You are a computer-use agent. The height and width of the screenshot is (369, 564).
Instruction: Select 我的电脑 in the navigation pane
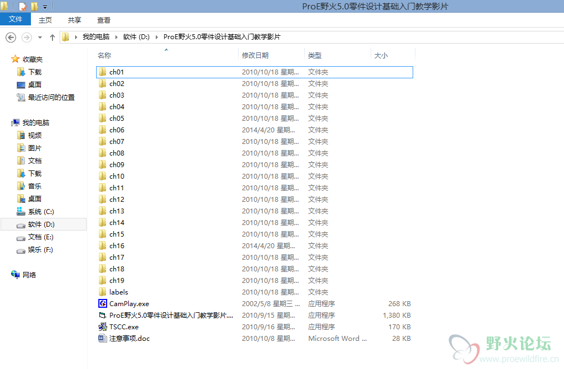click(35, 122)
